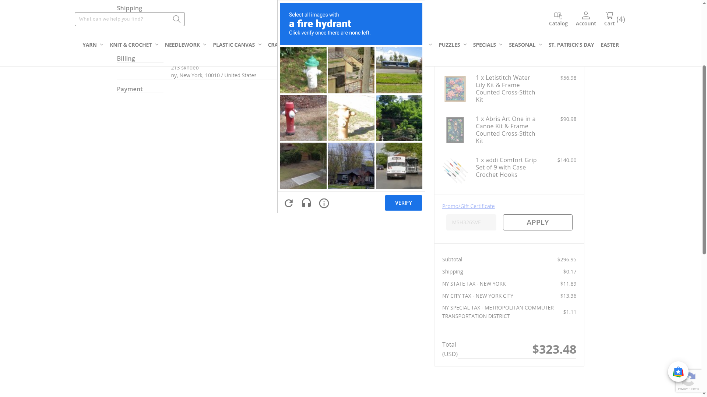Open captcha help info icon

[324, 203]
